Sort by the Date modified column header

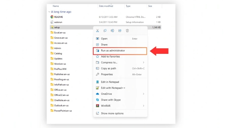pyautogui.click(x=106, y=6)
